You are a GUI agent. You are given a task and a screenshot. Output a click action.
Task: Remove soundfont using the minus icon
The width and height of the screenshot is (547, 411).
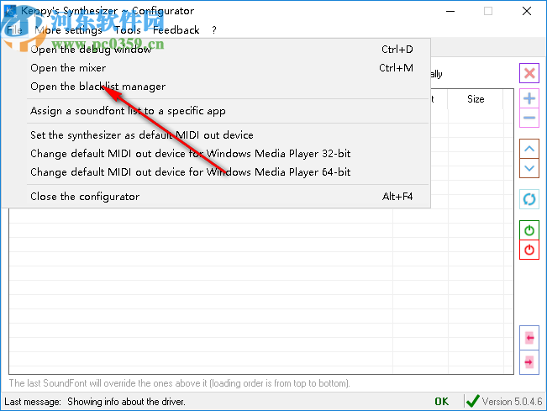click(529, 118)
